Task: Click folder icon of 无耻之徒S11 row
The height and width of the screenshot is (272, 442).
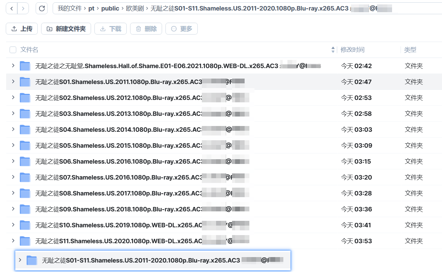Action: click(x=25, y=241)
